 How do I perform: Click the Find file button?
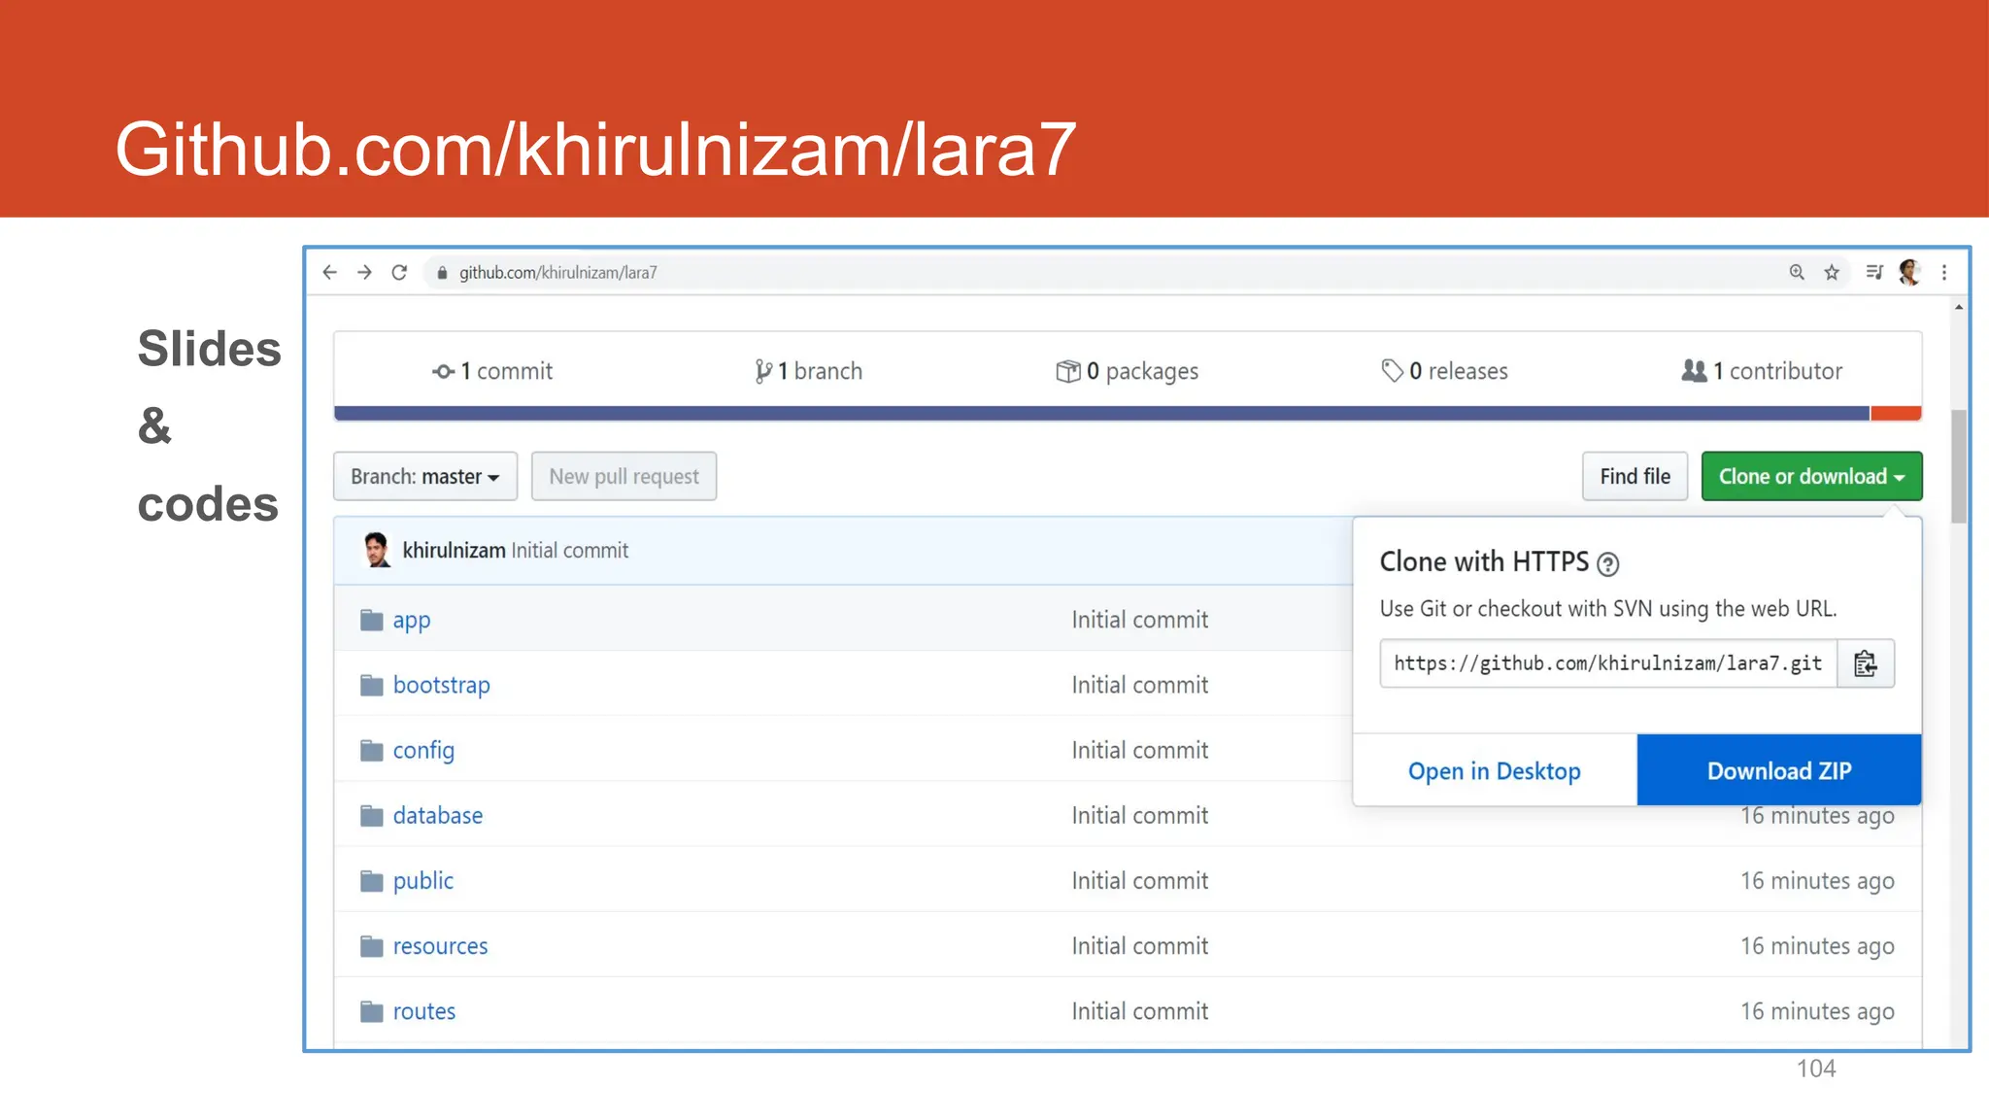(x=1635, y=477)
